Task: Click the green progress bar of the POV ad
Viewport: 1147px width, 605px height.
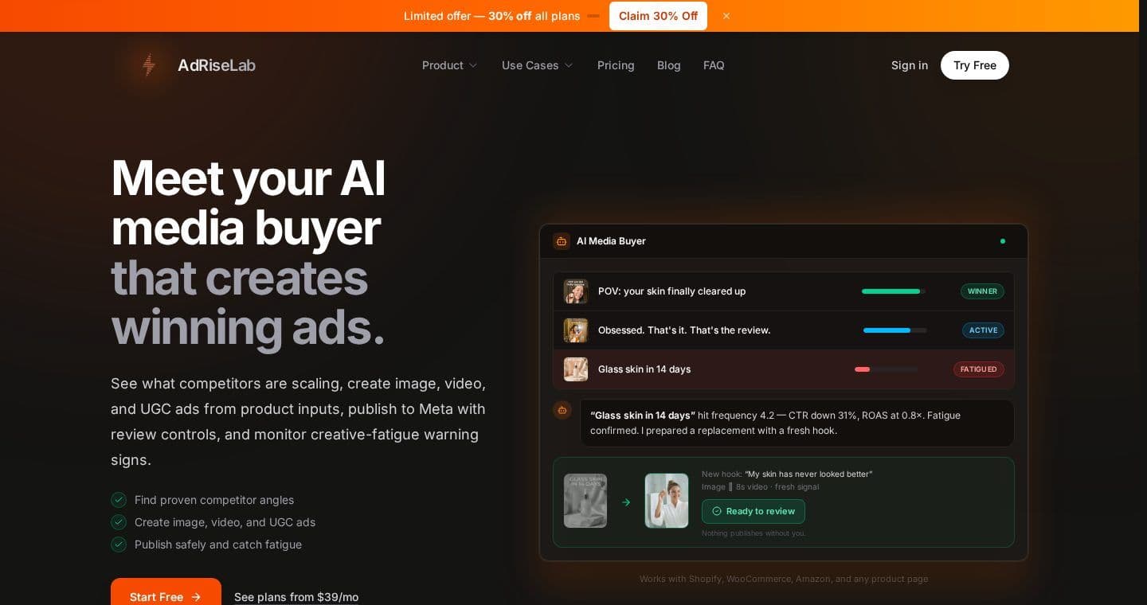Action: coord(894,291)
